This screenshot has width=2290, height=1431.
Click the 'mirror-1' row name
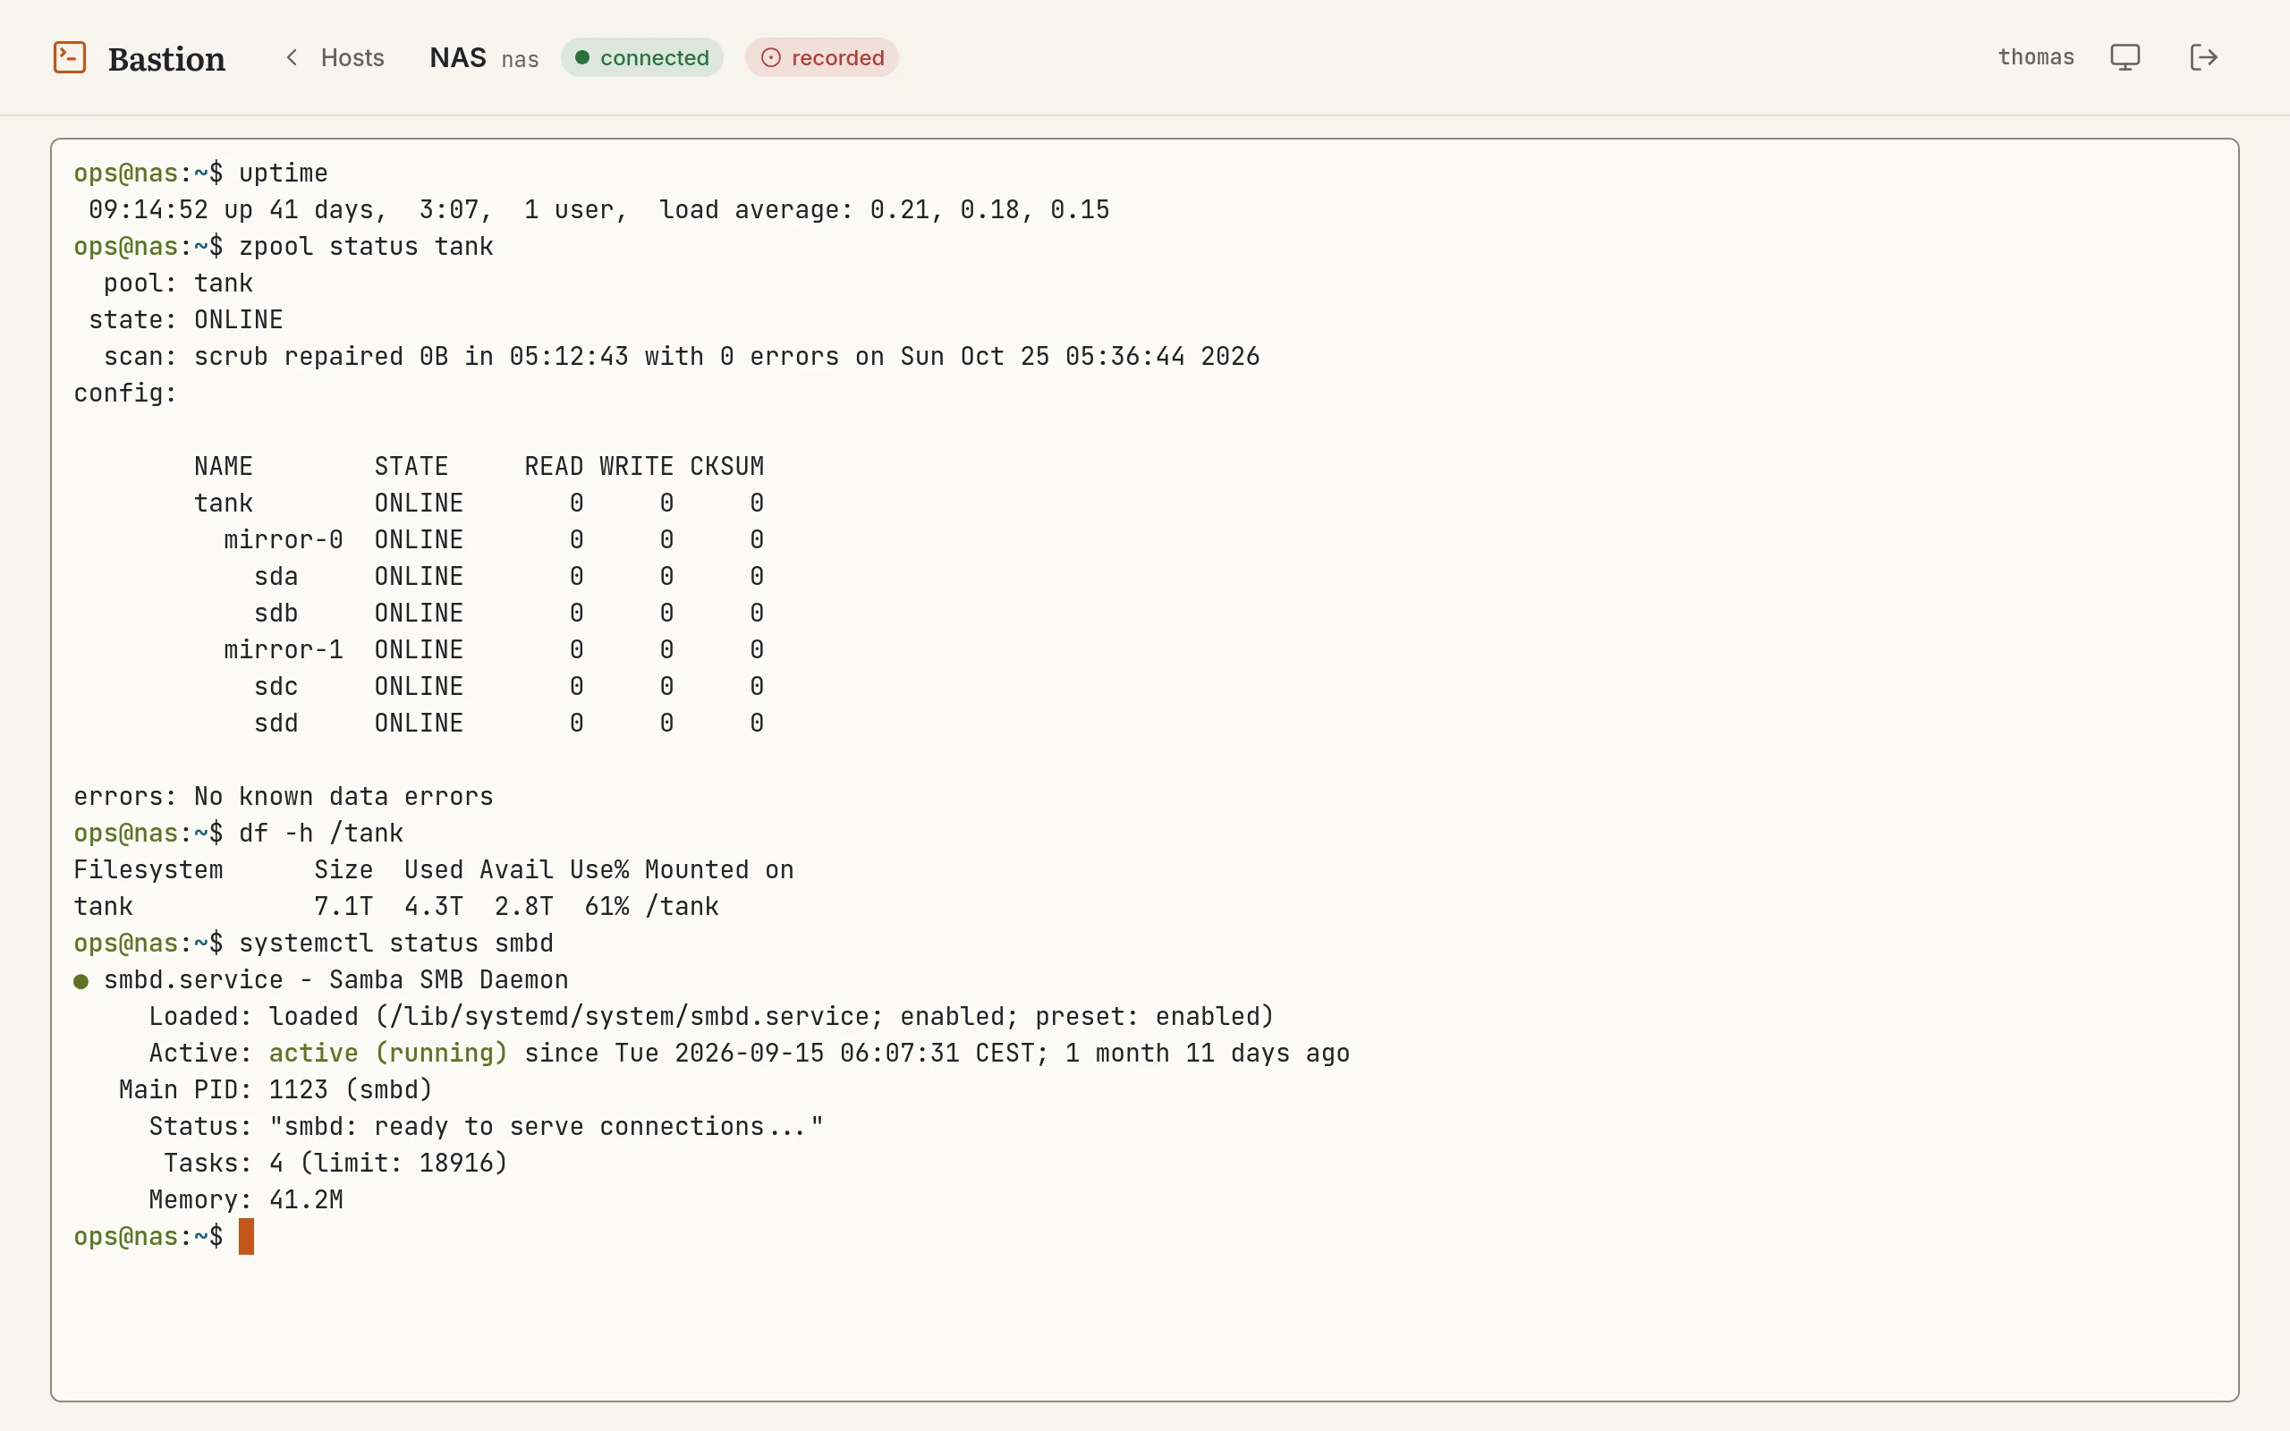tap(283, 649)
